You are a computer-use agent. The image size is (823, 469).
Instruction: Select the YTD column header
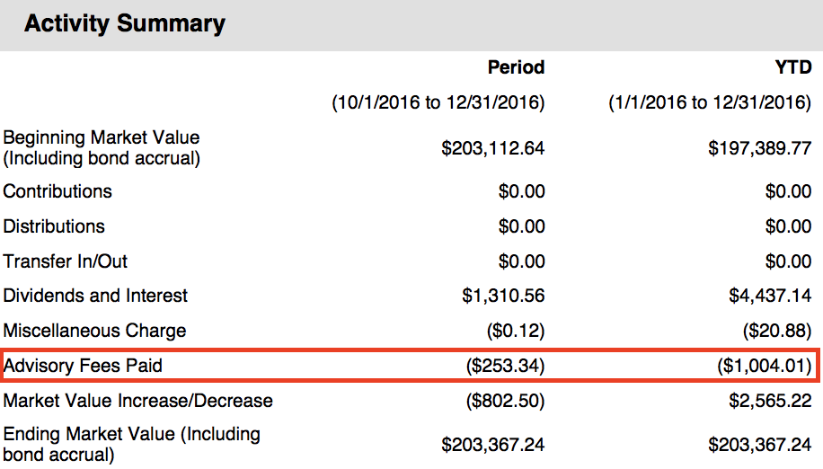[x=793, y=67]
